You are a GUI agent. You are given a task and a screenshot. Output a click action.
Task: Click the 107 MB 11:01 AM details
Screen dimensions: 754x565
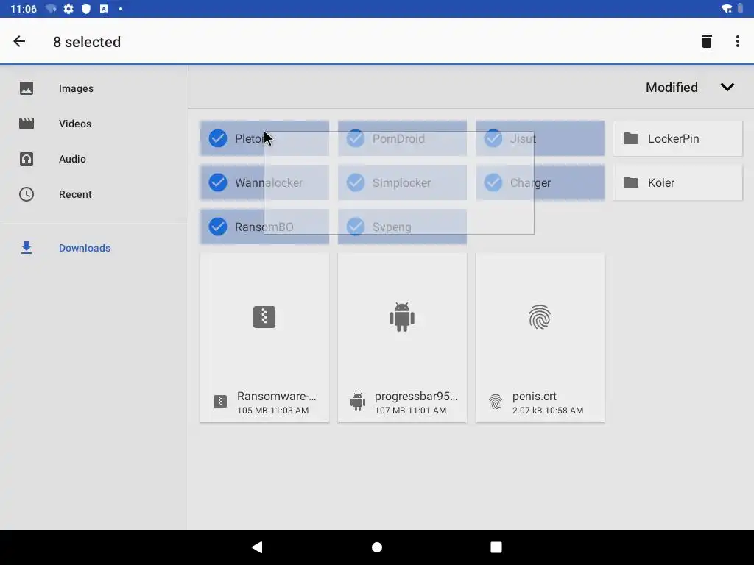tap(411, 411)
